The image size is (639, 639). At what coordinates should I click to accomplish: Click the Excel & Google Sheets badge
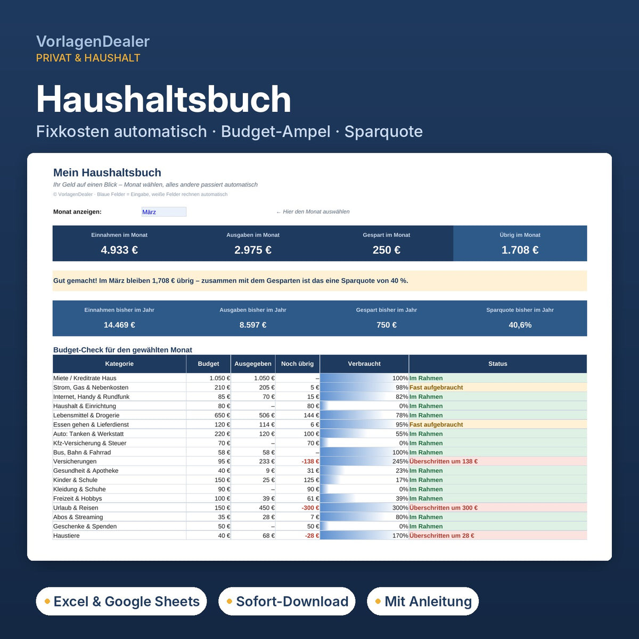121,601
